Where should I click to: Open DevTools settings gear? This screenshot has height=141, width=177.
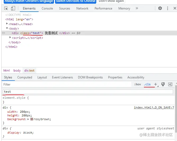[x=160, y=8]
